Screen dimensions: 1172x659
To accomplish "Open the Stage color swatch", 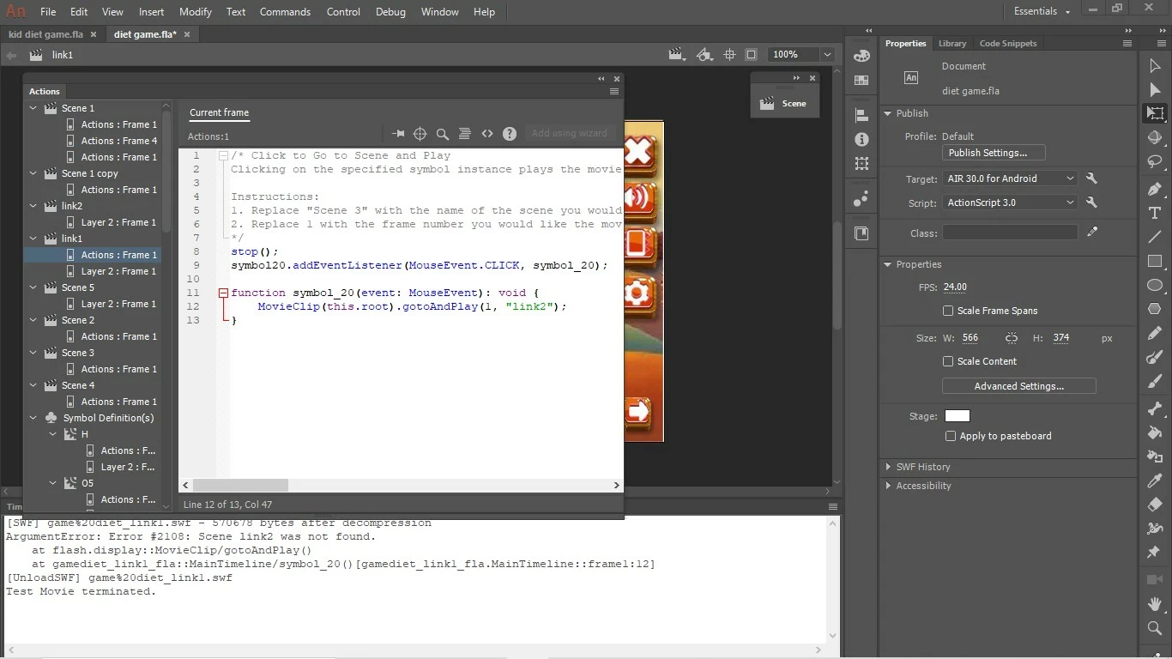I will tap(957, 416).
